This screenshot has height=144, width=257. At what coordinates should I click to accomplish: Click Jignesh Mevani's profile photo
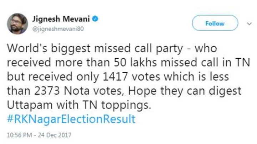pyautogui.click(x=17, y=23)
